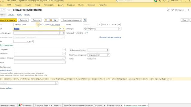Get link to document via chain icon

[x=168, y=10]
